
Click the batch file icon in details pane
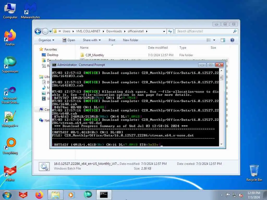[x=44, y=166]
